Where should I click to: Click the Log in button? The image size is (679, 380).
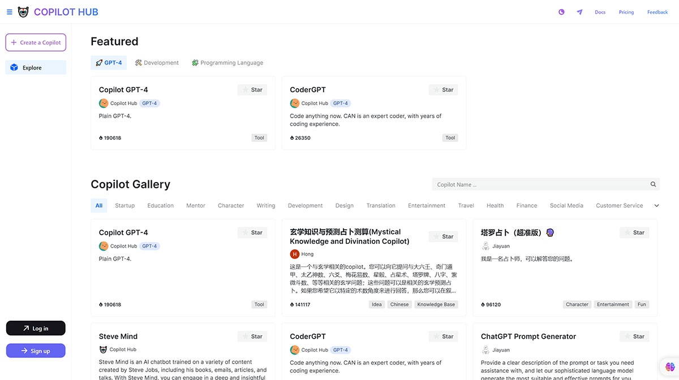[x=36, y=328]
